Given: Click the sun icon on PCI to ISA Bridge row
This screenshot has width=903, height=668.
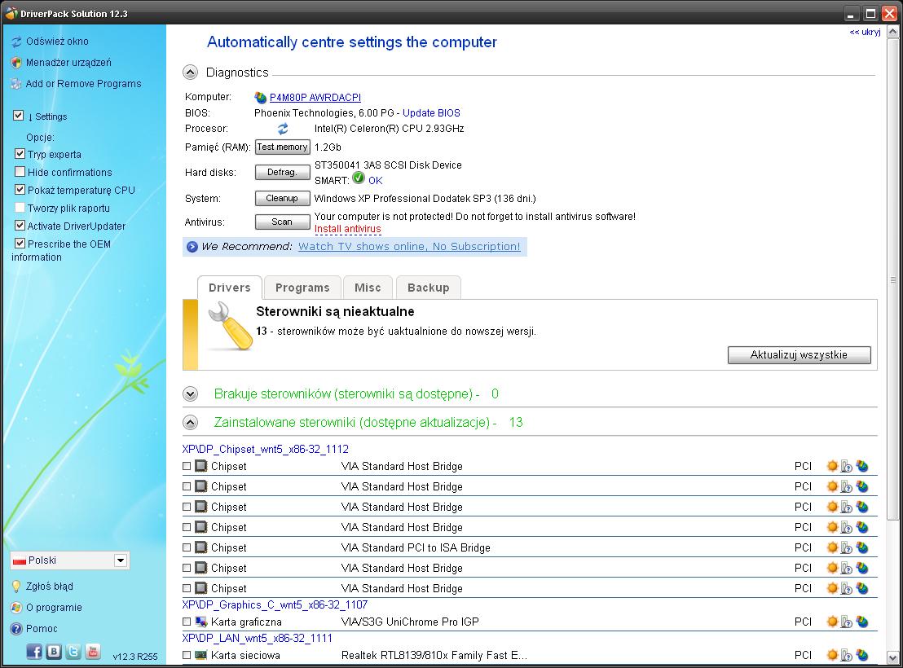Looking at the screenshot, I should point(832,547).
